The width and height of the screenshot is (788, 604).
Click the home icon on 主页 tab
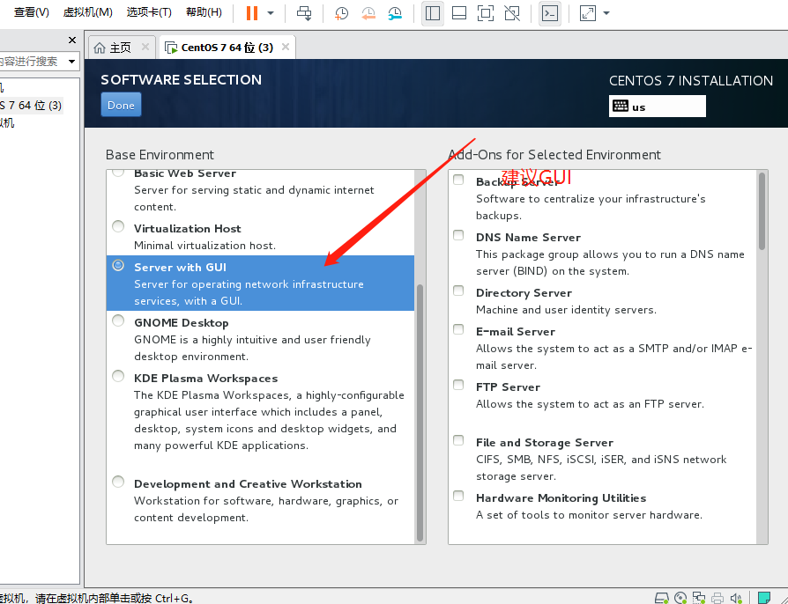click(x=100, y=48)
